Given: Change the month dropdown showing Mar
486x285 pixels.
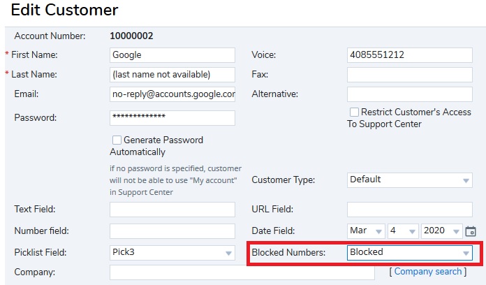Looking at the screenshot, I should click(x=366, y=231).
